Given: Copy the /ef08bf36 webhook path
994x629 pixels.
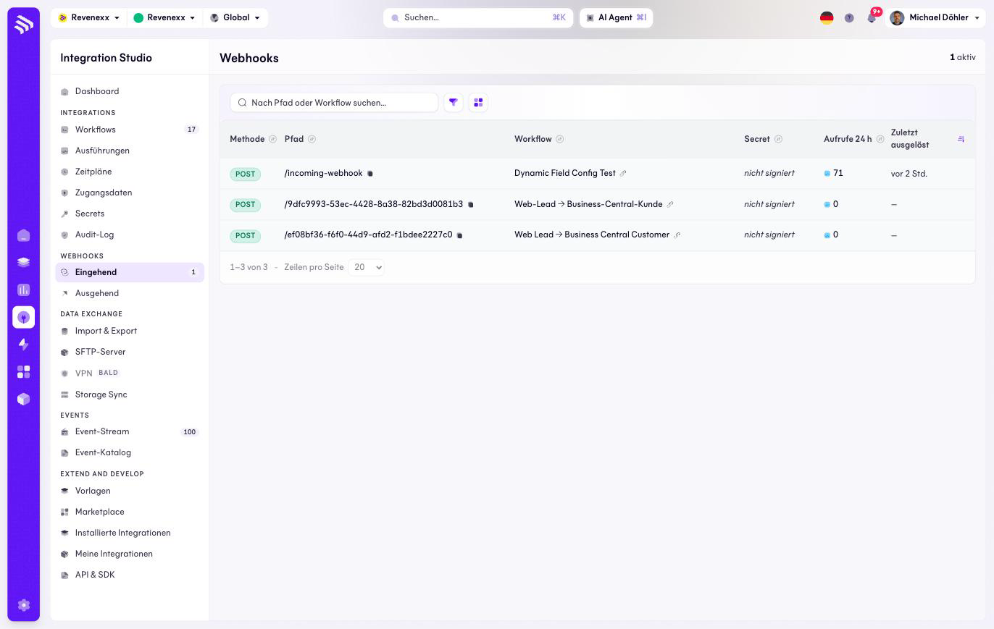Looking at the screenshot, I should click(460, 235).
